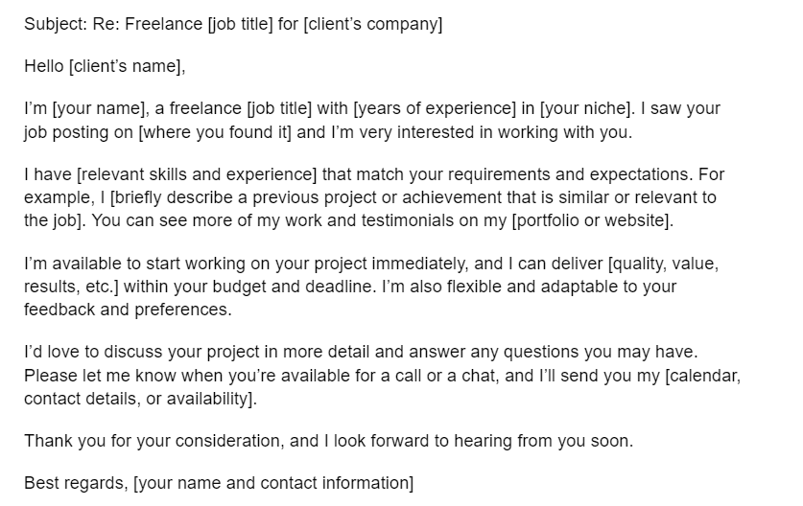
Task: Select the [your name and contact information] placeholder
Action: pyautogui.click(x=273, y=483)
